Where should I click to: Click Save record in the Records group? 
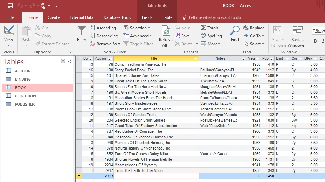[182, 36]
